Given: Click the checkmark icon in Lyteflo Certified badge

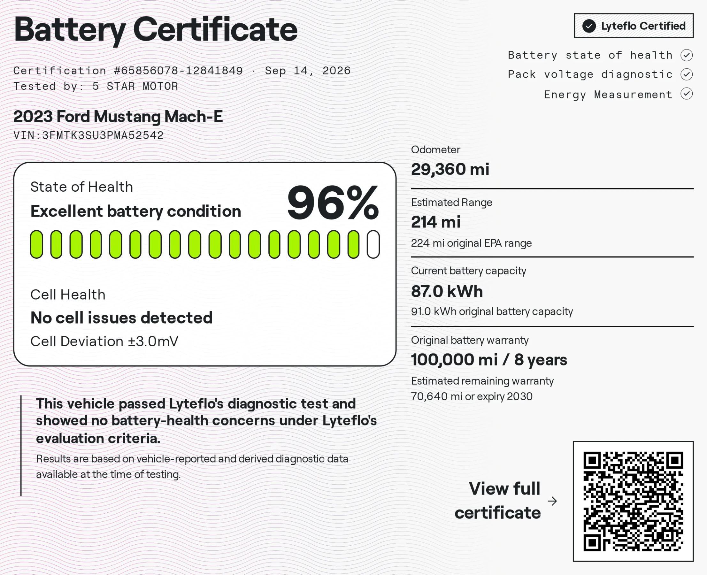Looking at the screenshot, I should pos(589,26).
